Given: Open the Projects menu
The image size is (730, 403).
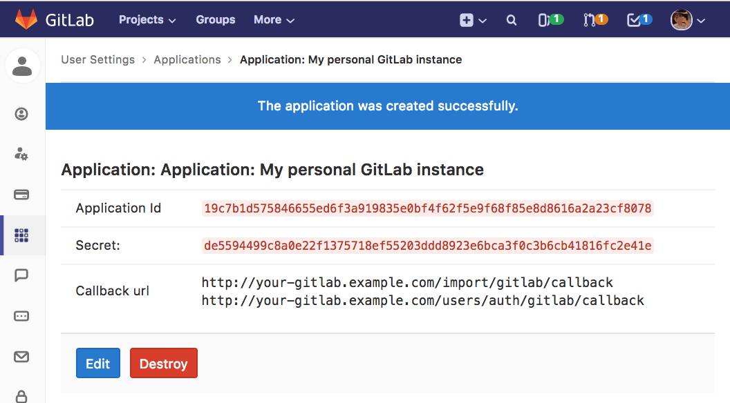Looking at the screenshot, I should point(147,19).
